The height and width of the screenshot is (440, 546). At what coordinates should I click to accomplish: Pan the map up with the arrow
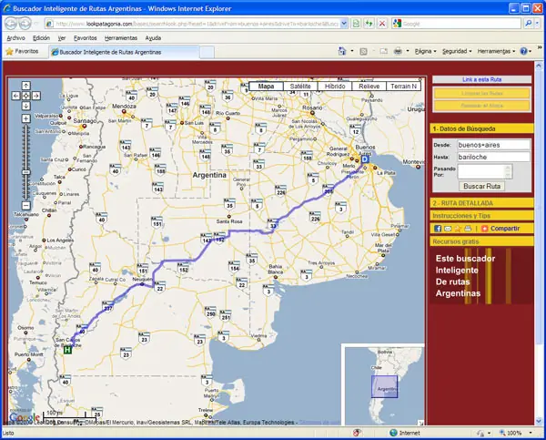(x=26, y=86)
